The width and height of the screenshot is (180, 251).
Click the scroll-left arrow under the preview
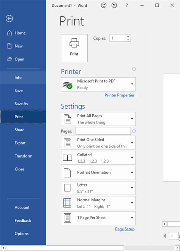click(164, 224)
